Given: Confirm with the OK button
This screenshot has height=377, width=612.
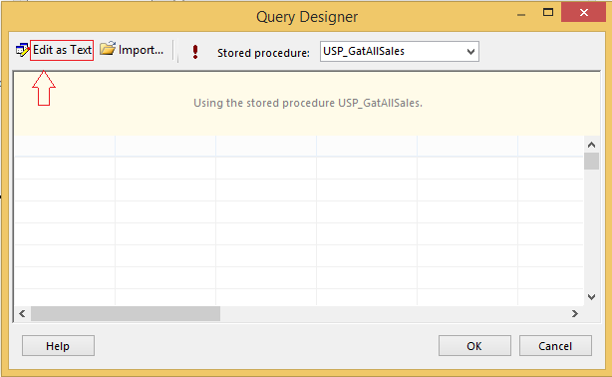Looking at the screenshot, I should 474,346.
